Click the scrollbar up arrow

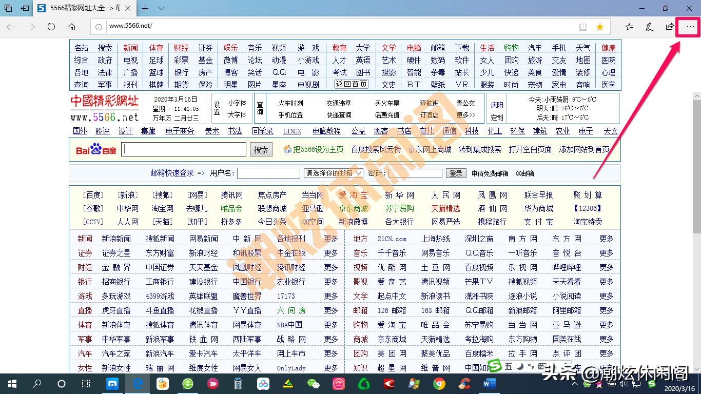coord(696,96)
